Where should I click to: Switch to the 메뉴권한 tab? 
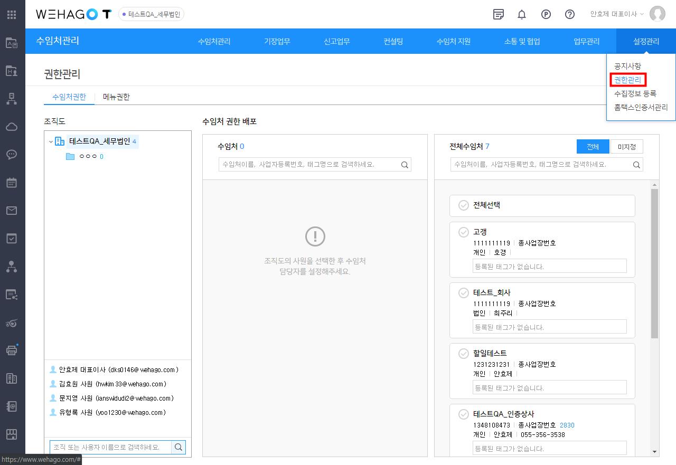point(116,97)
